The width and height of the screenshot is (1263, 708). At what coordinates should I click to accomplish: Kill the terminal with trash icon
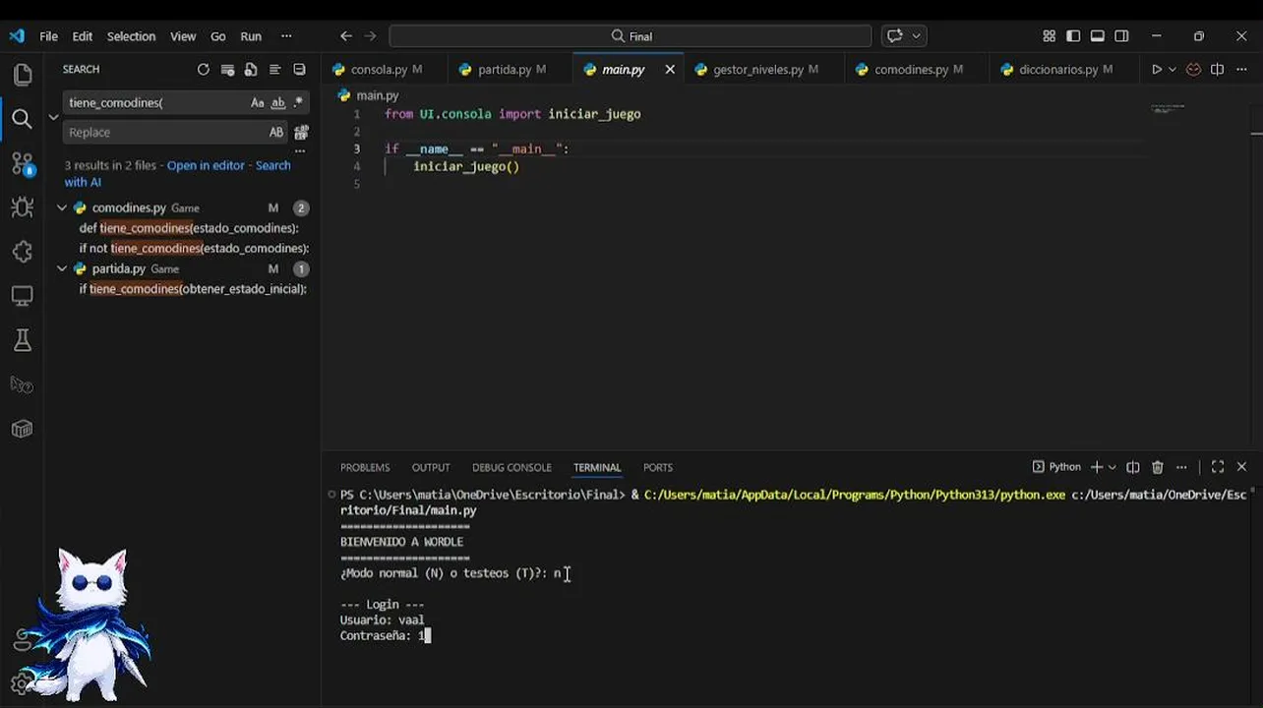(1158, 467)
